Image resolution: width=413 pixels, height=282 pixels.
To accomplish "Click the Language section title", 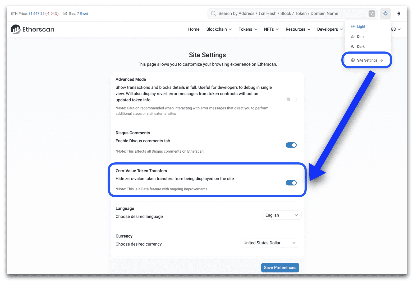I will (125, 209).
